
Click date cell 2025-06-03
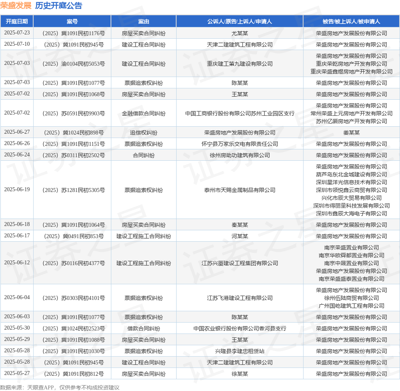pos(17,317)
